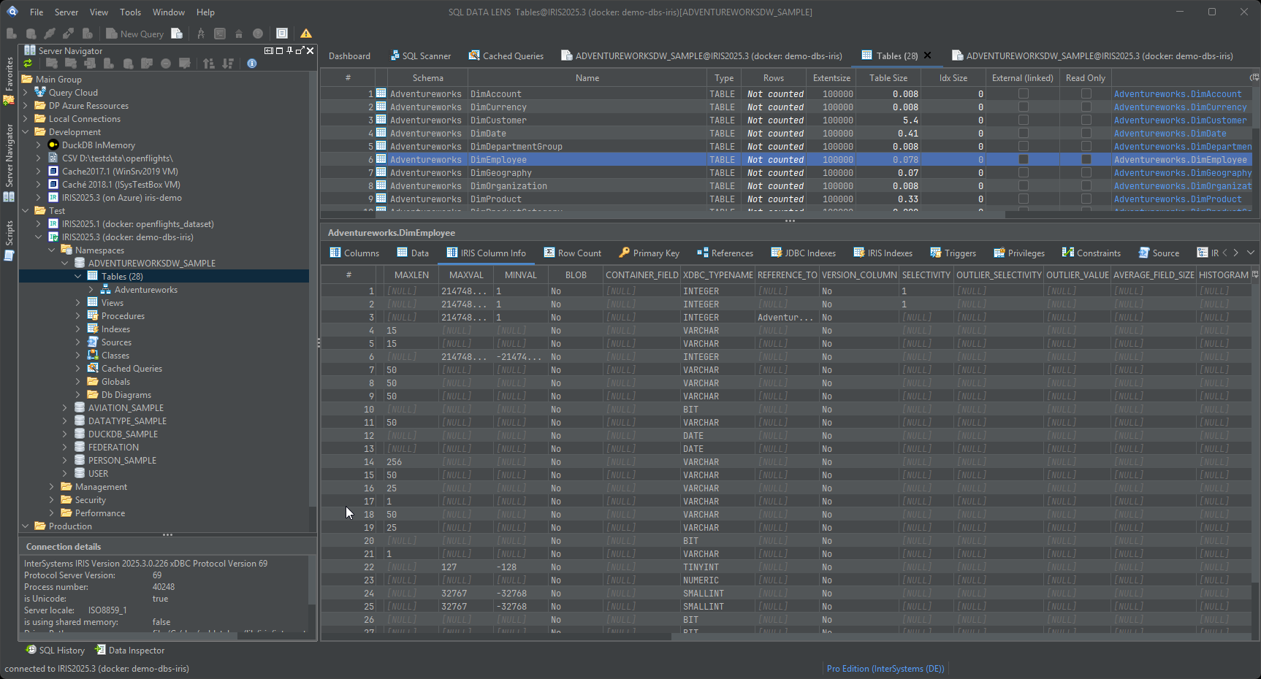
Task: Collapse the Tables (28) tree node
Action: point(78,277)
